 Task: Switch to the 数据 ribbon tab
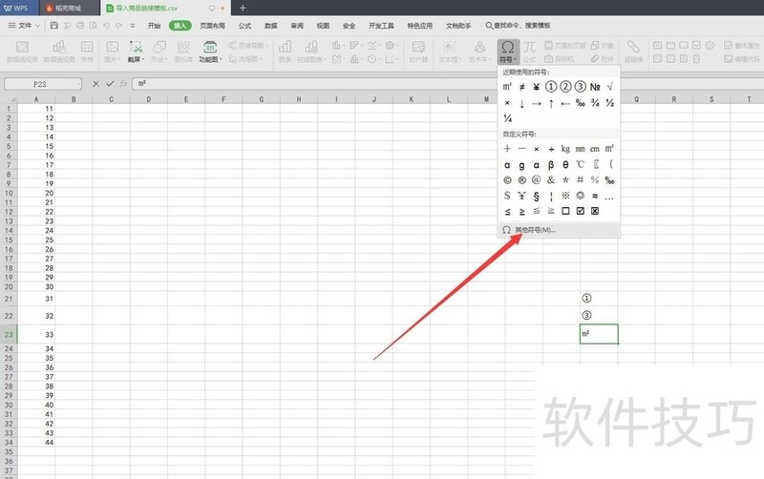[x=271, y=26]
